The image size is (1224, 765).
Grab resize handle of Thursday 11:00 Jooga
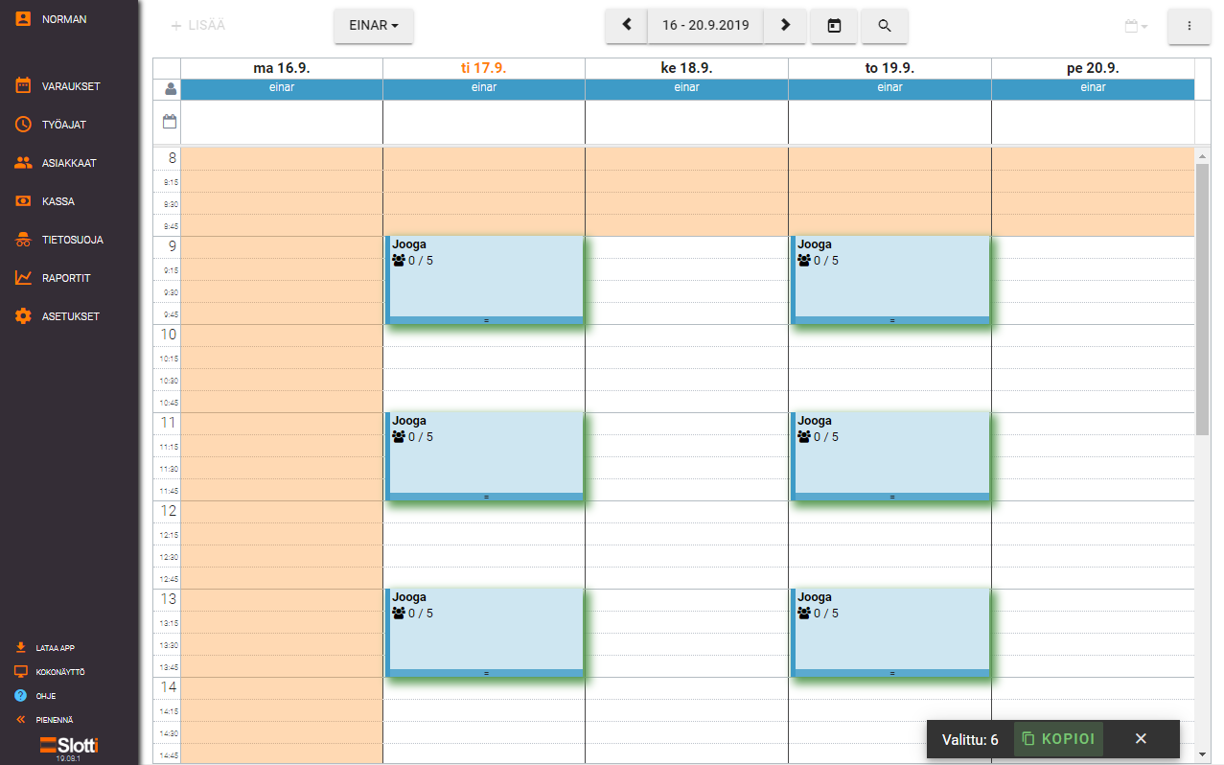click(x=892, y=497)
